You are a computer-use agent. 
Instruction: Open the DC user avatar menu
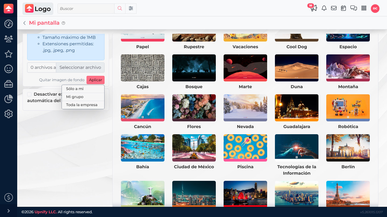375,9
